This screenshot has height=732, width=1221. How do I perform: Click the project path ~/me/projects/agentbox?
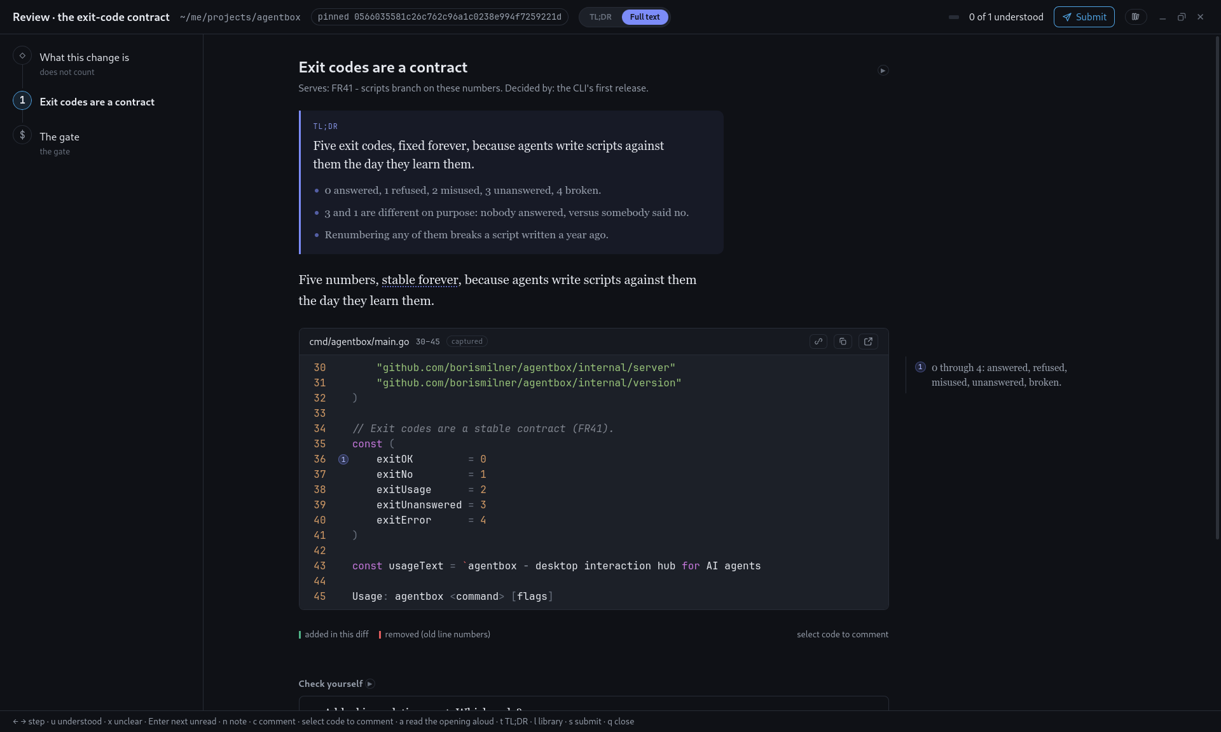click(x=240, y=17)
